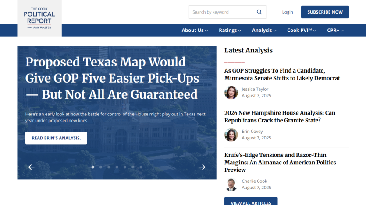Click the search magnifier icon
Image resolution: width=366 pixels, height=205 pixels.
tap(259, 12)
